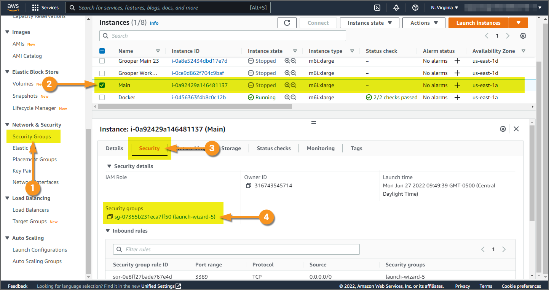Uncheck the Main instance checkbox
This screenshot has width=549, height=290.
[102, 85]
